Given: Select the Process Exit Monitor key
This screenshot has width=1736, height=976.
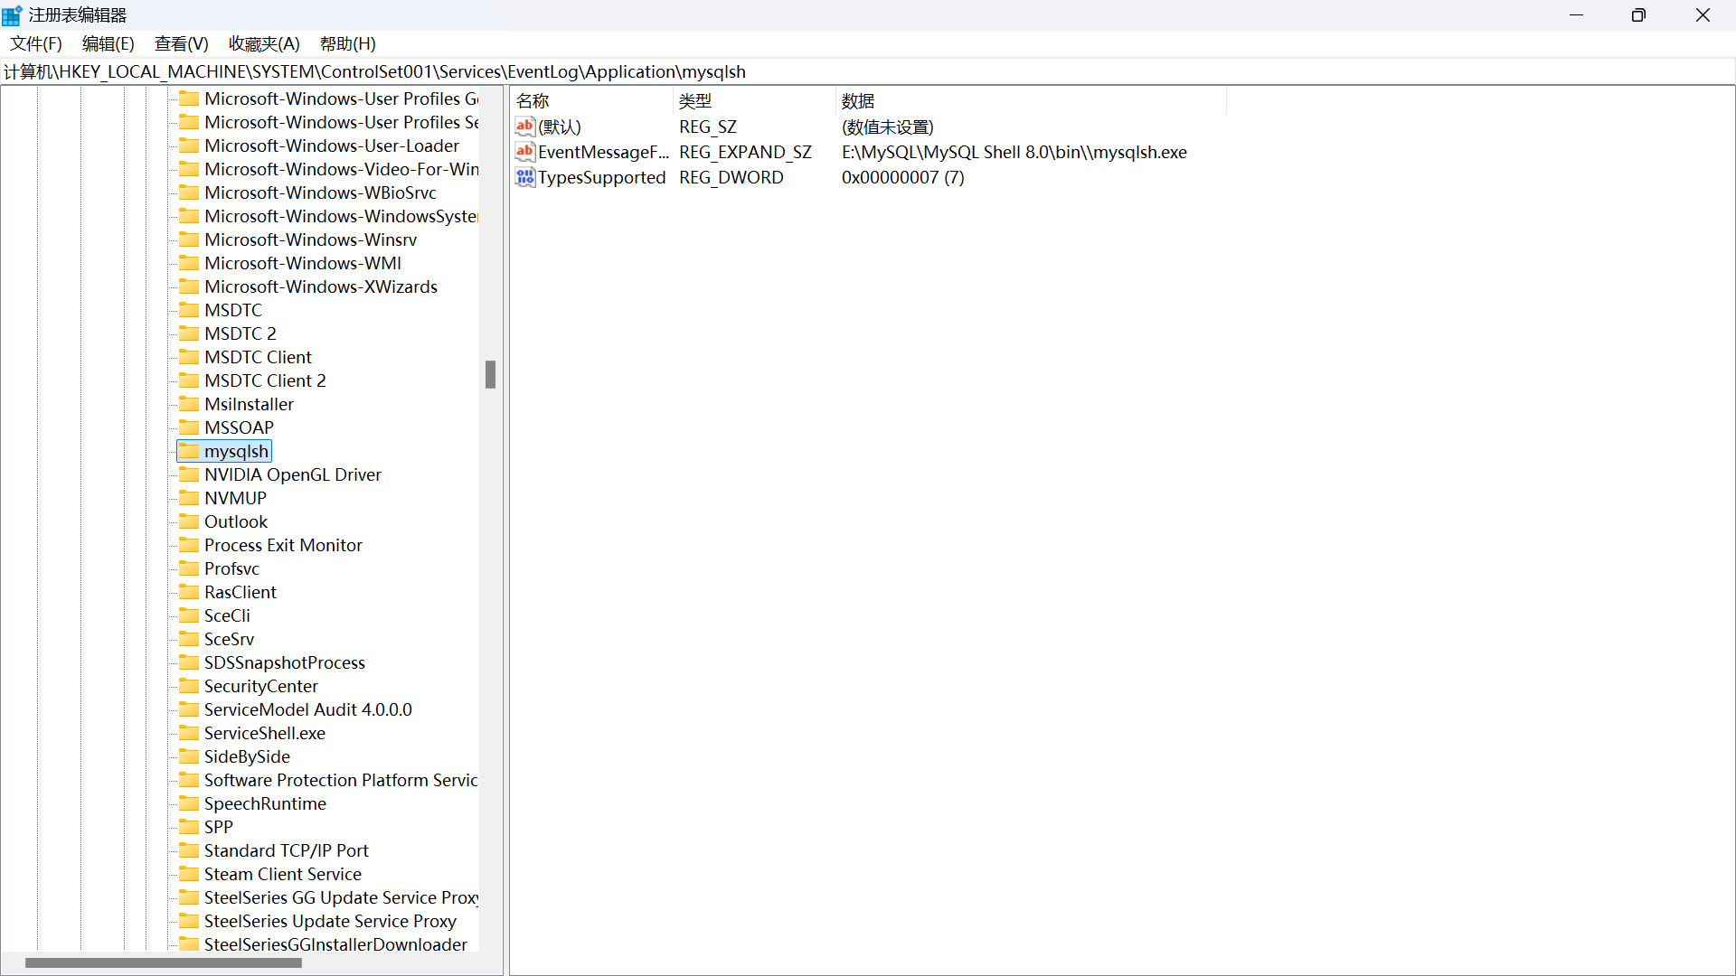Looking at the screenshot, I should (x=283, y=545).
